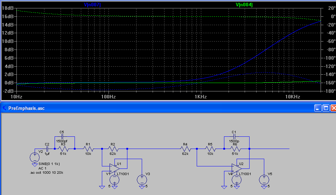Click the 18dB label on magnitude axis
This screenshot has height=195, width=336.
pos(8,8)
